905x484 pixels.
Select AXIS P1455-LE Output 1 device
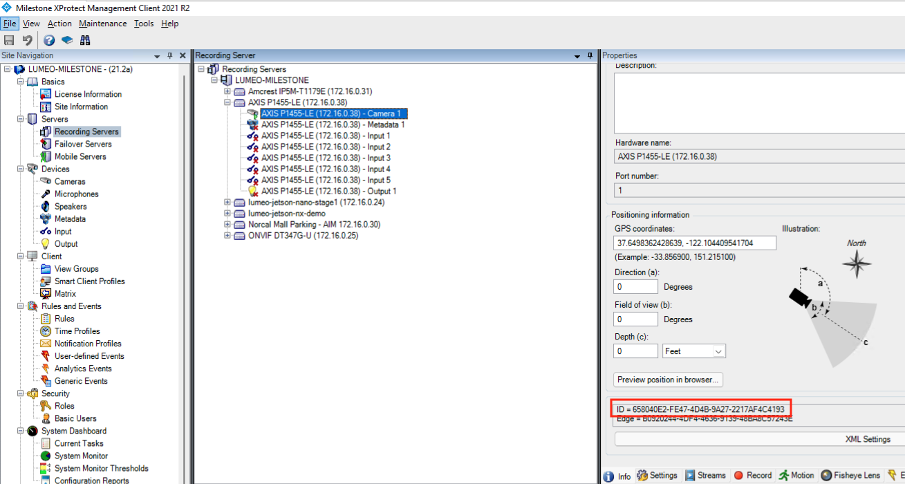coord(328,191)
